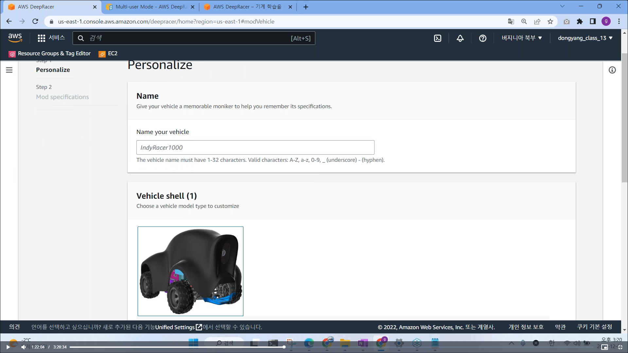Image resolution: width=628 pixels, height=353 pixels.
Task: Click the browser extensions puzzle icon
Action: pos(580,22)
